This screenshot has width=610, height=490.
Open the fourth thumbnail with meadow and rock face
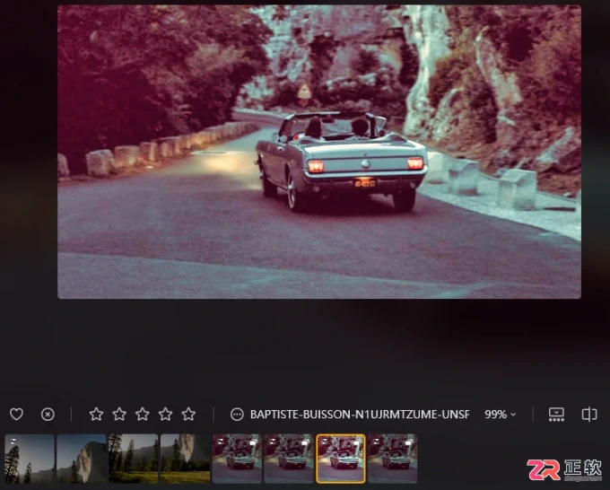pos(185,459)
